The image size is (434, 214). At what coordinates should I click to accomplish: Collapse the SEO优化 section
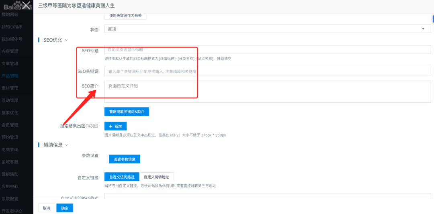pos(66,40)
